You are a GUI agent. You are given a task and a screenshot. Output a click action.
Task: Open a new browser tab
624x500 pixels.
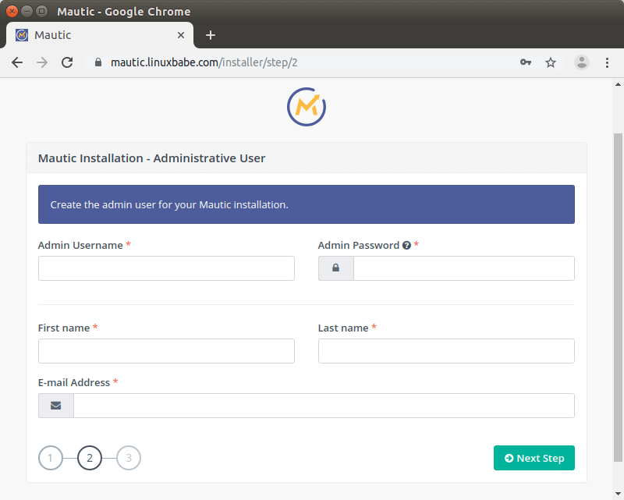coord(211,34)
